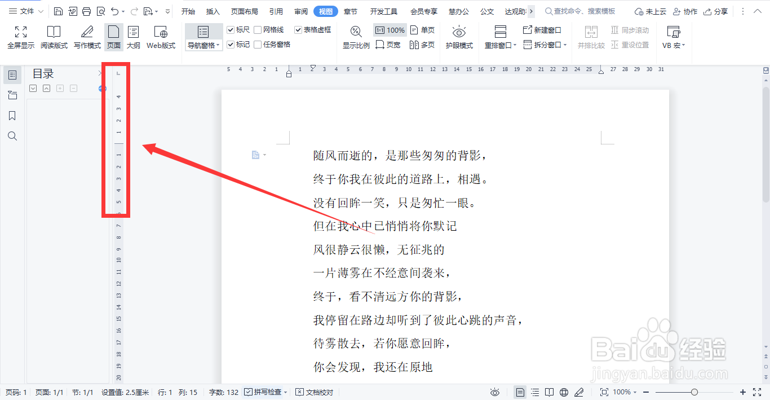Turn on 护眼模式 eye protection mode
The image size is (770, 400).
(459, 37)
